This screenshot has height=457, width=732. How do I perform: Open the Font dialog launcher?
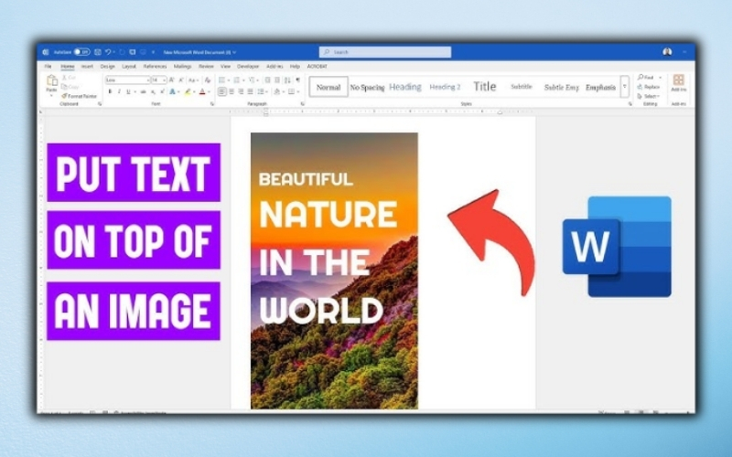pos(212,104)
